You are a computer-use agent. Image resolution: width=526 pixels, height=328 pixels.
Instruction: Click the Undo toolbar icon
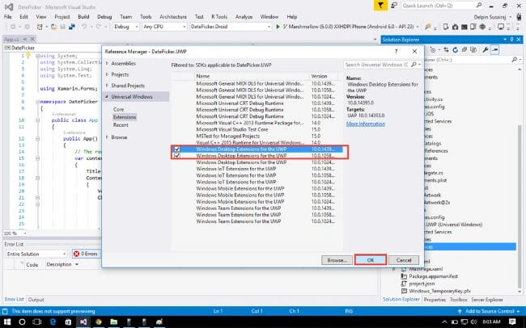84,27
